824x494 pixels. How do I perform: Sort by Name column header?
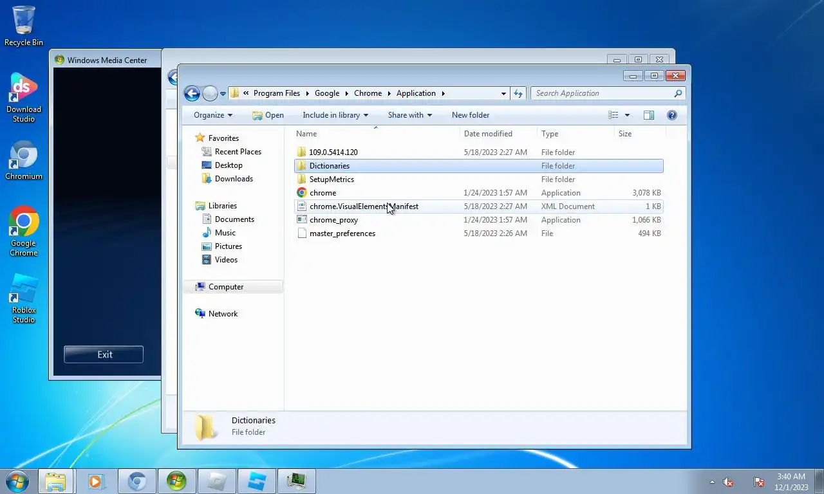tap(376, 134)
